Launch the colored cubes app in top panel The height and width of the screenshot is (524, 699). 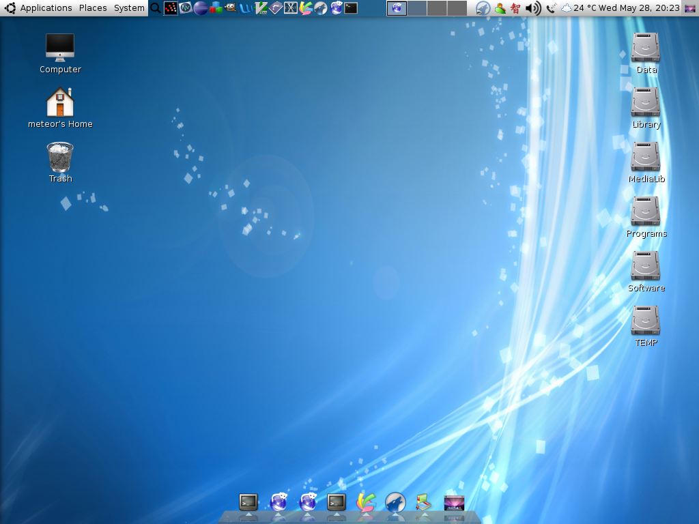pyautogui.click(x=216, y=8)
